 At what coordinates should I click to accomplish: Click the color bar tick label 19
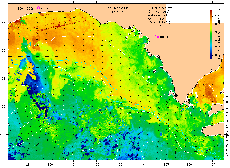click(x=215, y=32)
